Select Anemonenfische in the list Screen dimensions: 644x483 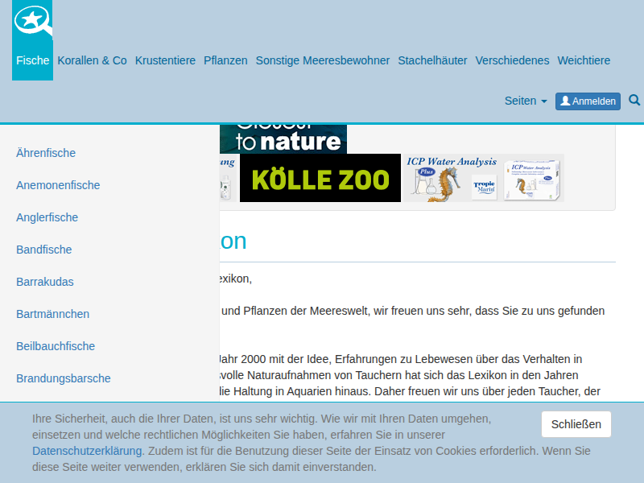click(x=58, y=185)
